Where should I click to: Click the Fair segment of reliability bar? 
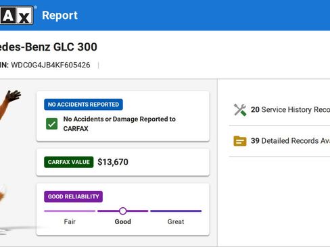coord(70,211)
